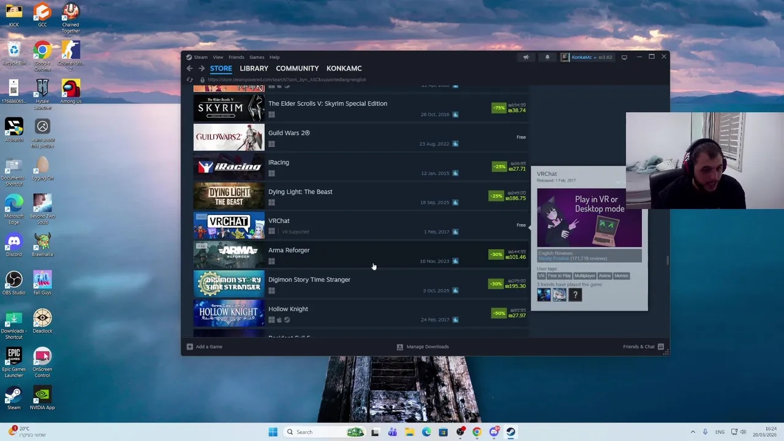Switch to LIBRARY tab
Image resolution: width=784 pixels, height=441 pixels.
[x=254, y=69]
